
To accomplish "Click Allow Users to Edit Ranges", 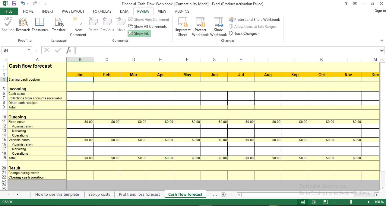I will (x=252, y=27).
